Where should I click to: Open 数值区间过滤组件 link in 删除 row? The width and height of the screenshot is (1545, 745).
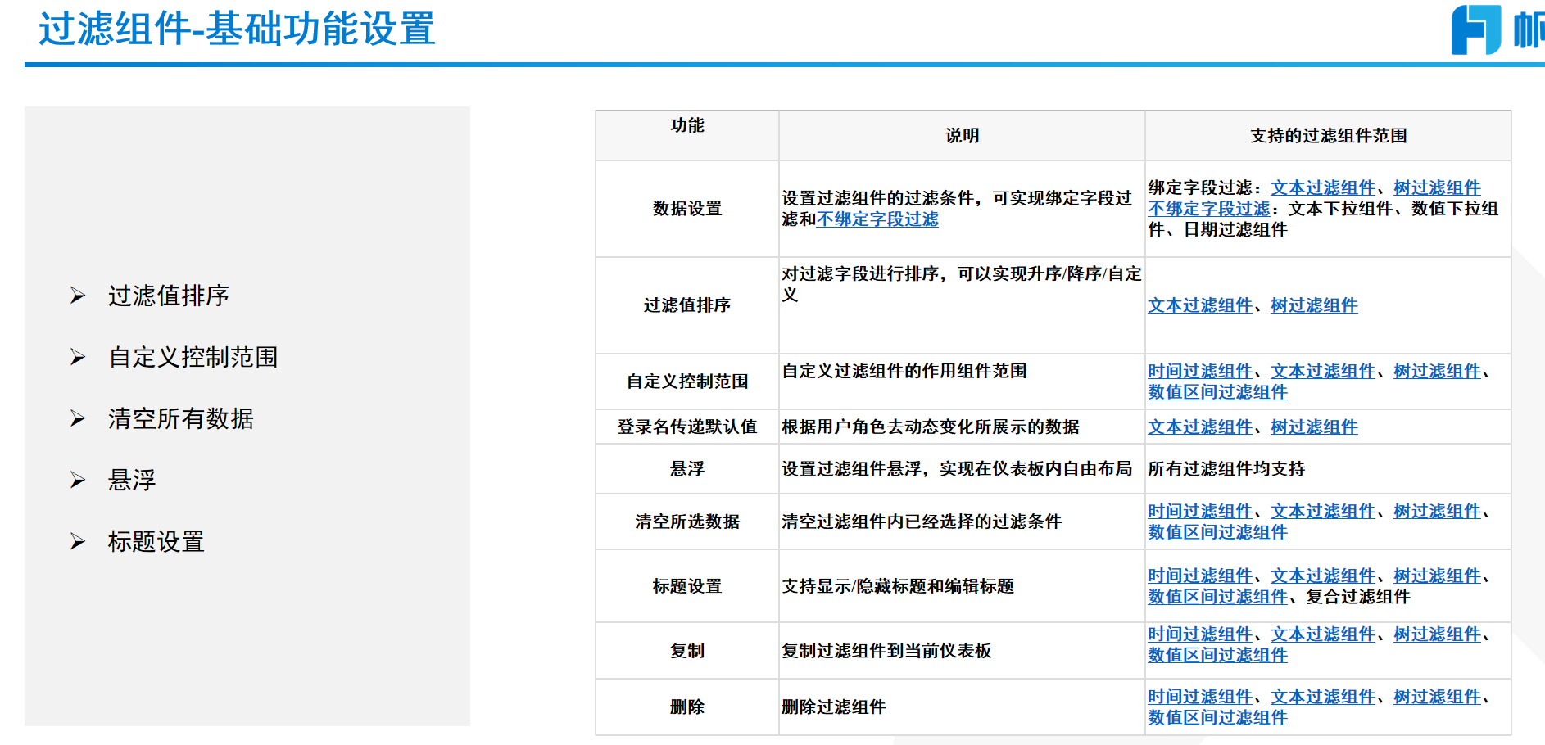tap(1217, 718)
